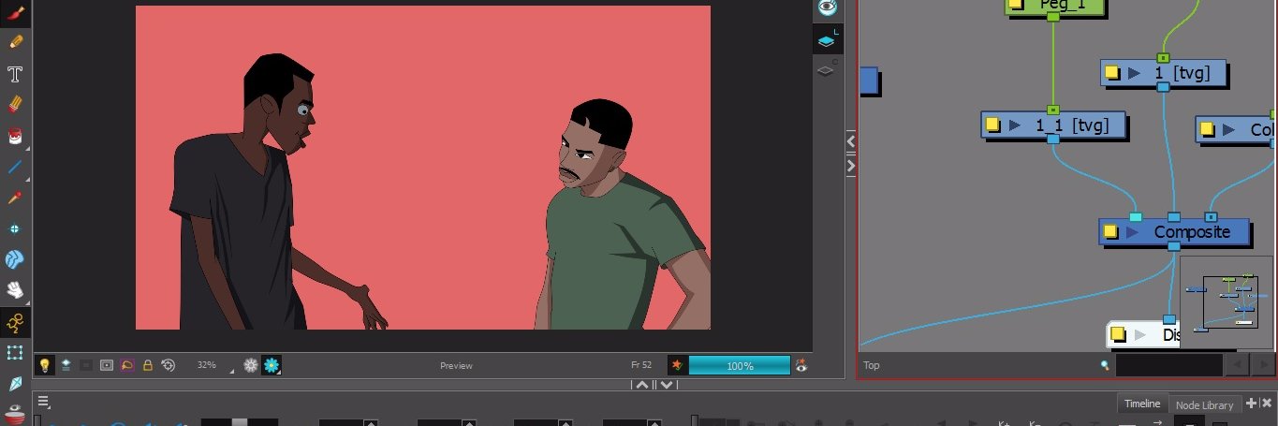
Task: Click the star render preview icon
Action: (x=677, y=365)
